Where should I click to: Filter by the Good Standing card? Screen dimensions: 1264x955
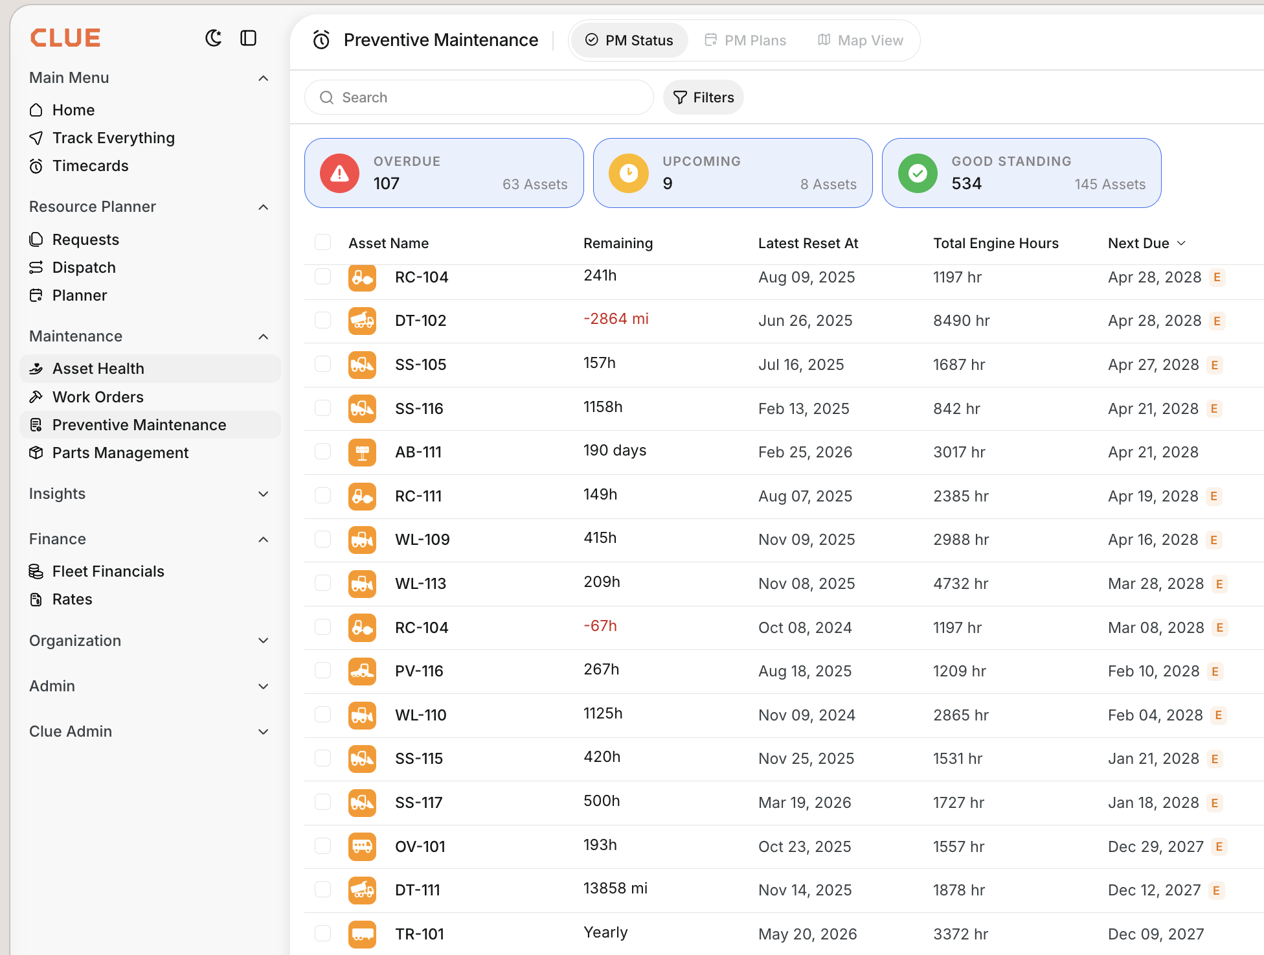point(1022,173)
